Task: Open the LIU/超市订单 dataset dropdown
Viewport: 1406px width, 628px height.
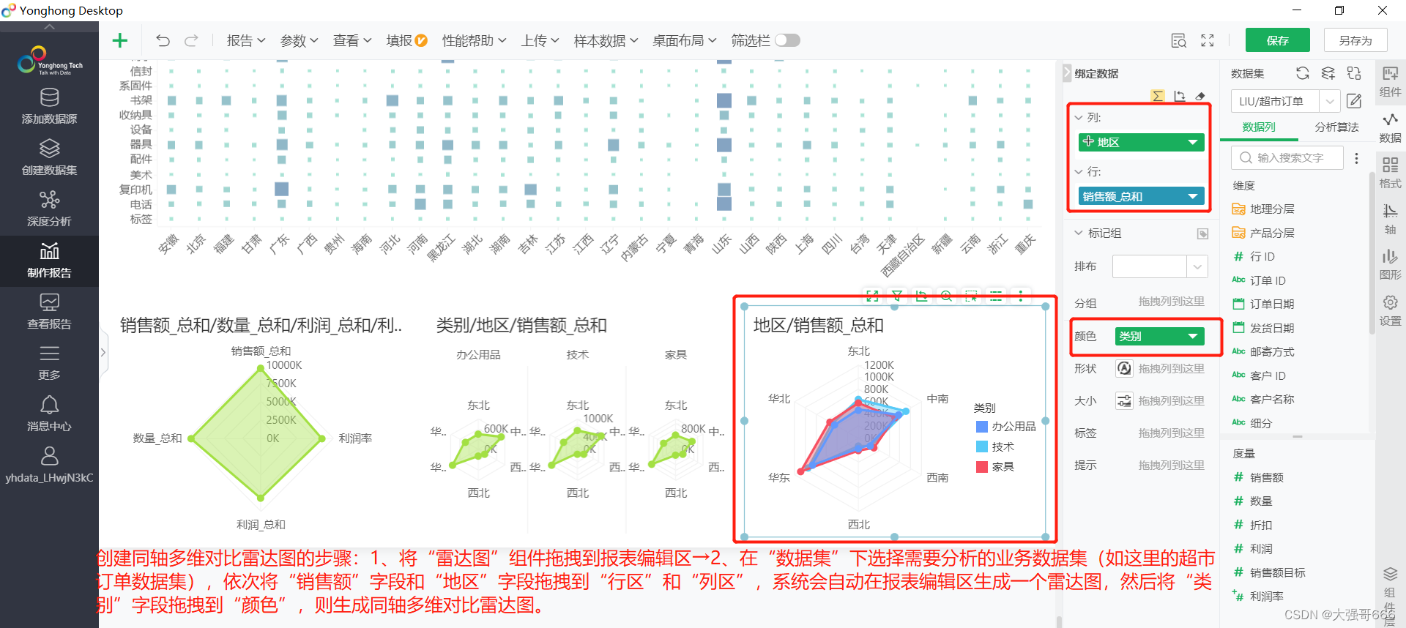Action: pyautogui.click(x=1331, y=101)
